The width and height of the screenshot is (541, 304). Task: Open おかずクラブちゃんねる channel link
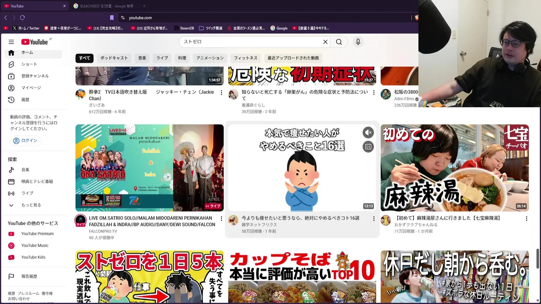pos(416,225)
